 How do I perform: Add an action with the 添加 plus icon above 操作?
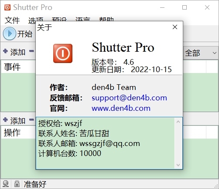pyautogui.click(x=5, y=119)
